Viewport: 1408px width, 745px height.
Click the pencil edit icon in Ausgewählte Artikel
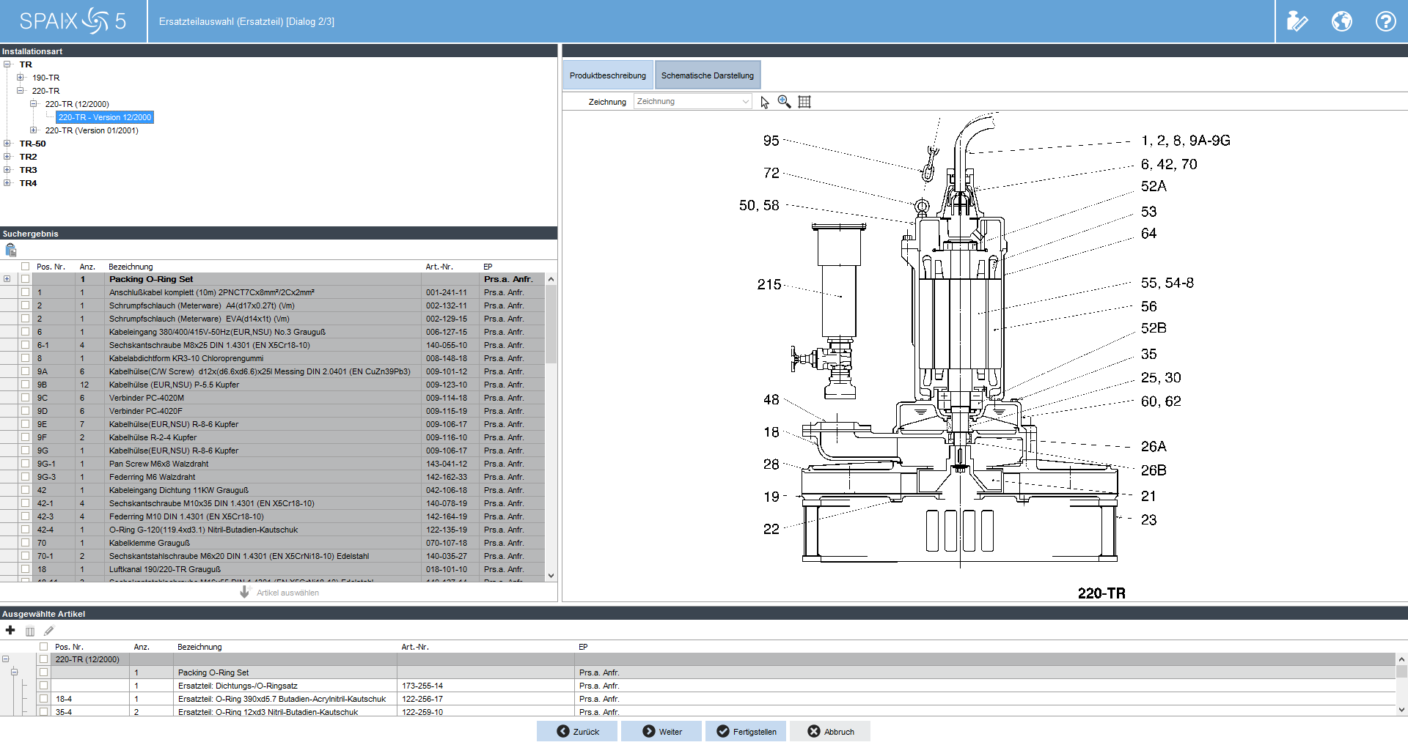tap(48, 631)
